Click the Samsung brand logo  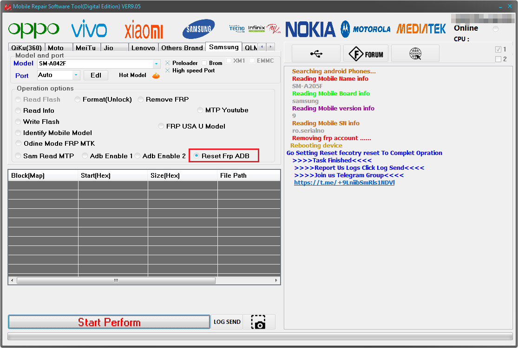(198, 29)
